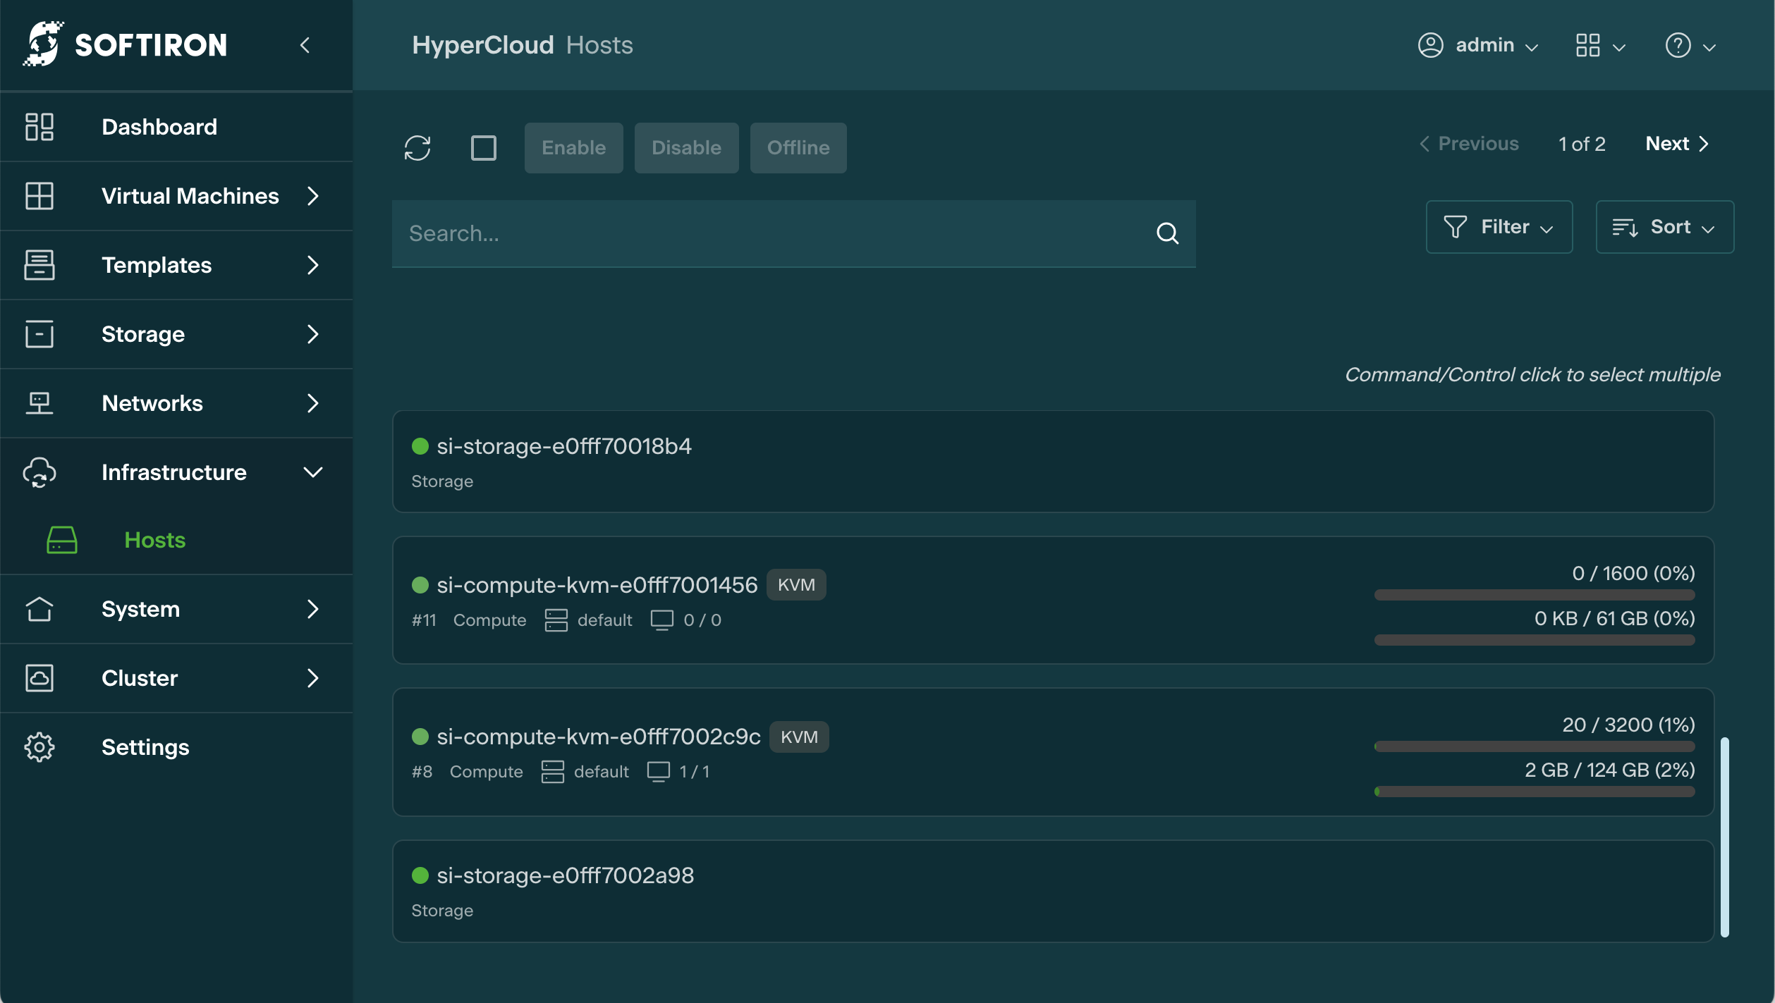
Task: Expand the Virtual Machines submenu
Action: [x=312, y=196]
